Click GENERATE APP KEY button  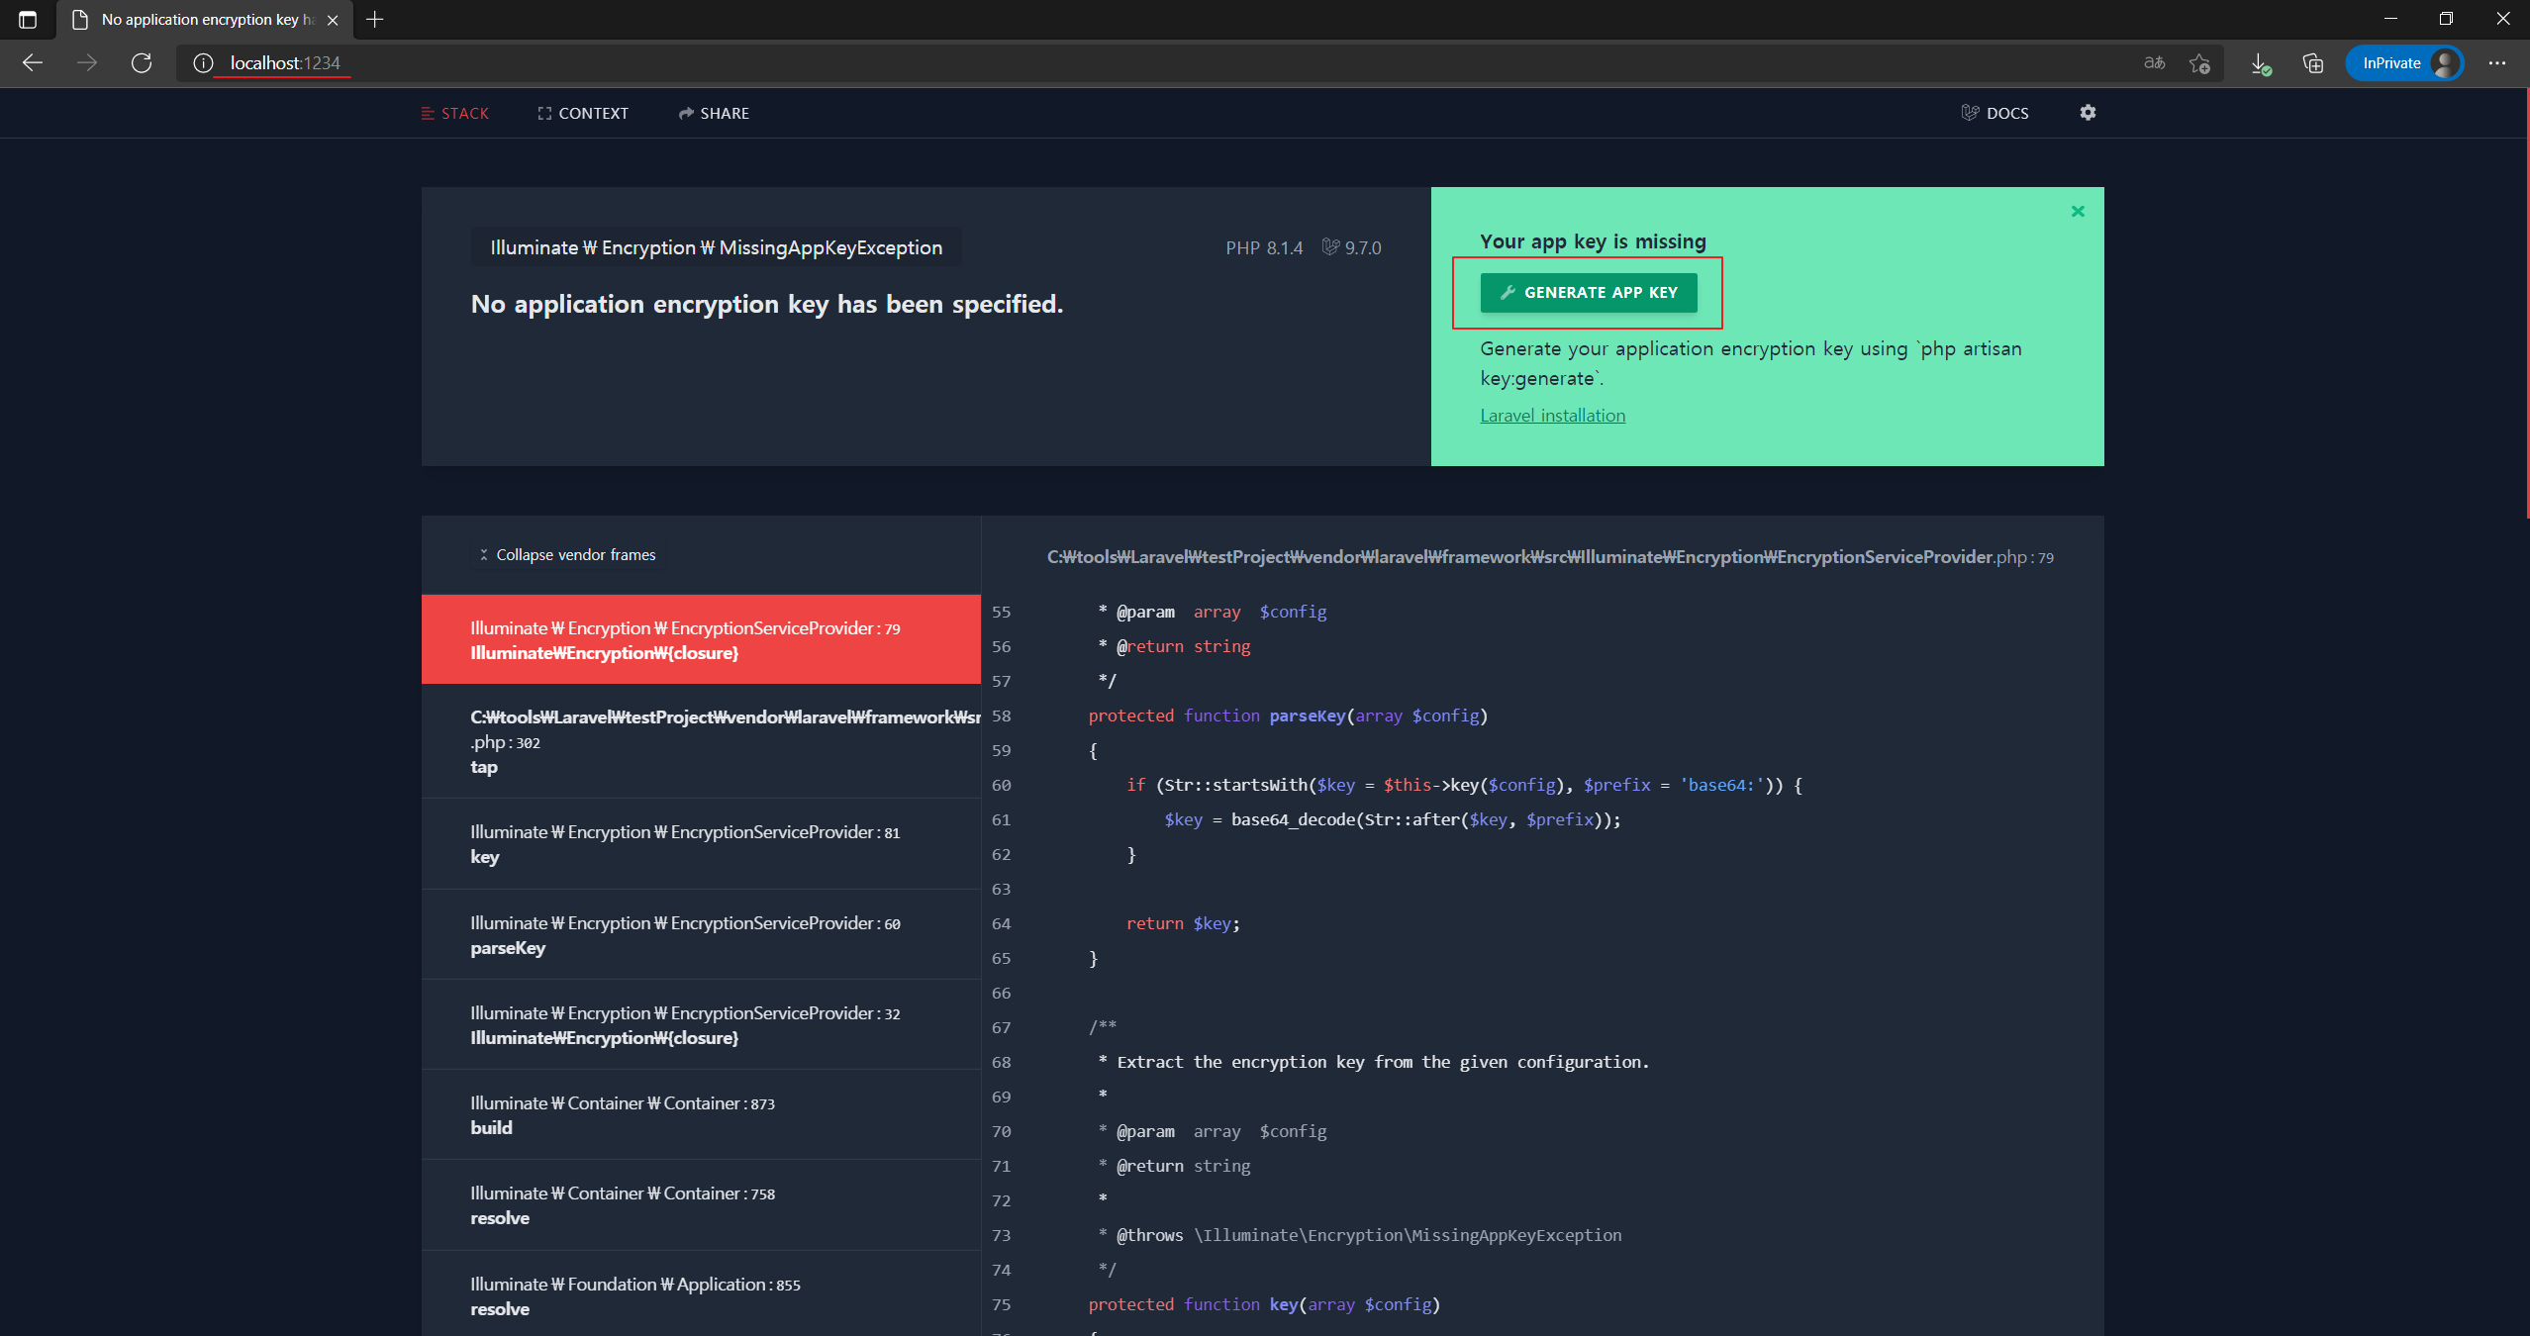click(x=1588, y=293)
